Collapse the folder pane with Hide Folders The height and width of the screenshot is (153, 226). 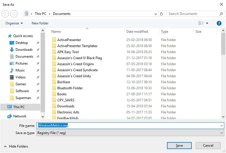[16, 146]
